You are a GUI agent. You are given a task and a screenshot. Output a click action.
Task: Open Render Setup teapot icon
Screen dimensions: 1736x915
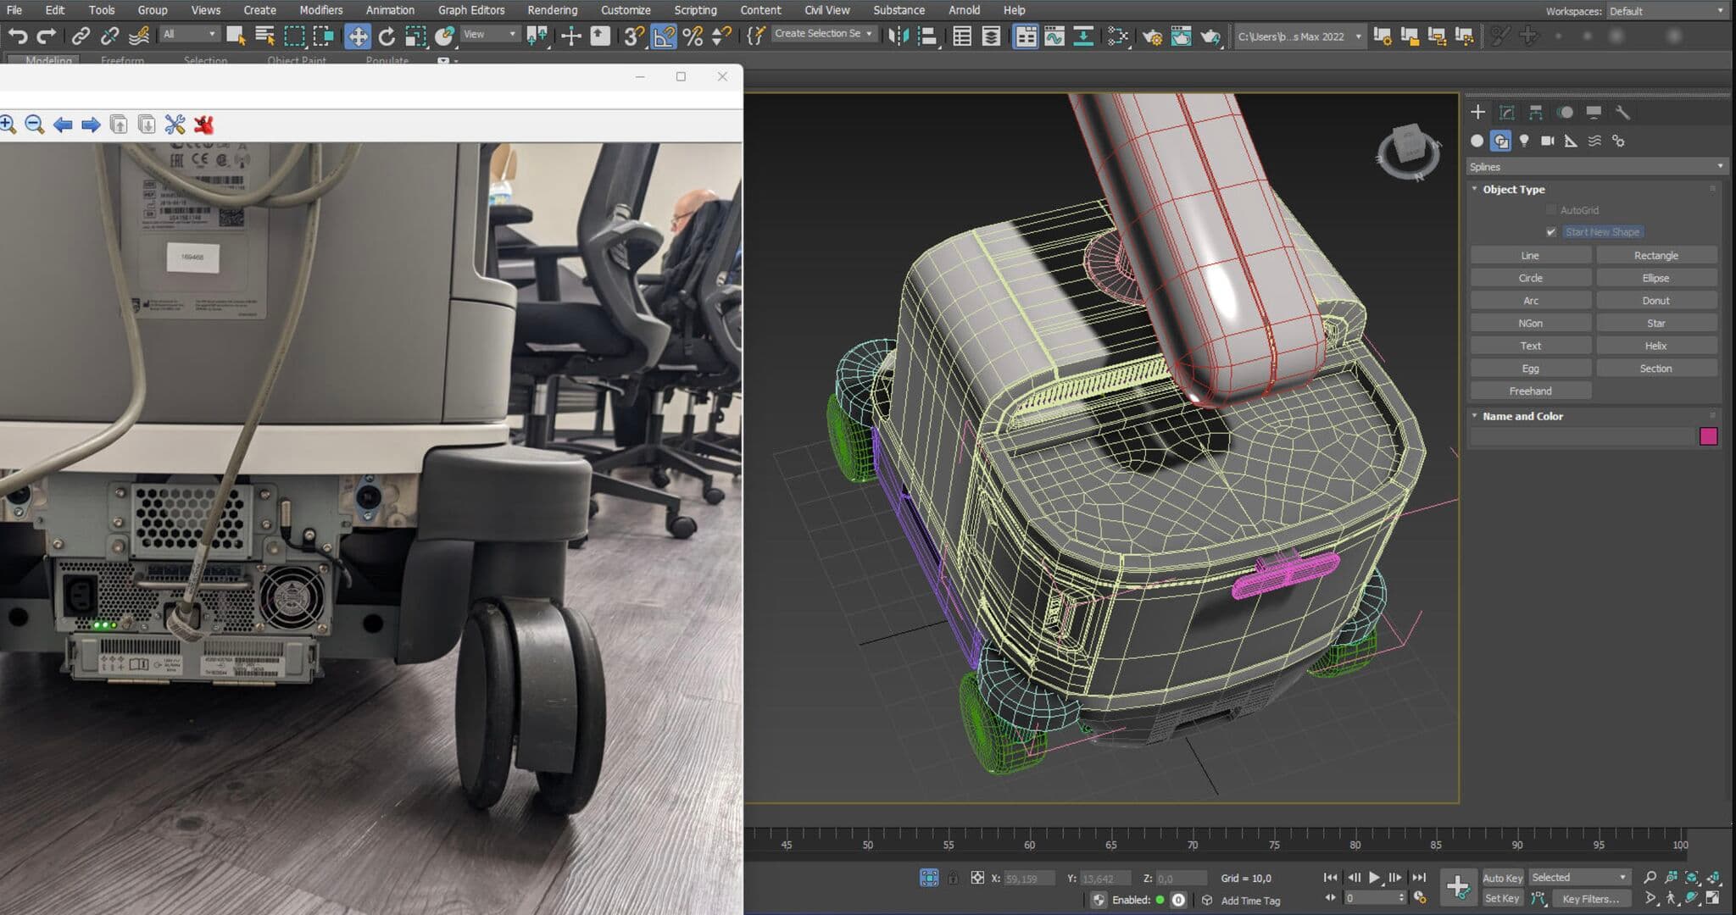point(1152,36)
